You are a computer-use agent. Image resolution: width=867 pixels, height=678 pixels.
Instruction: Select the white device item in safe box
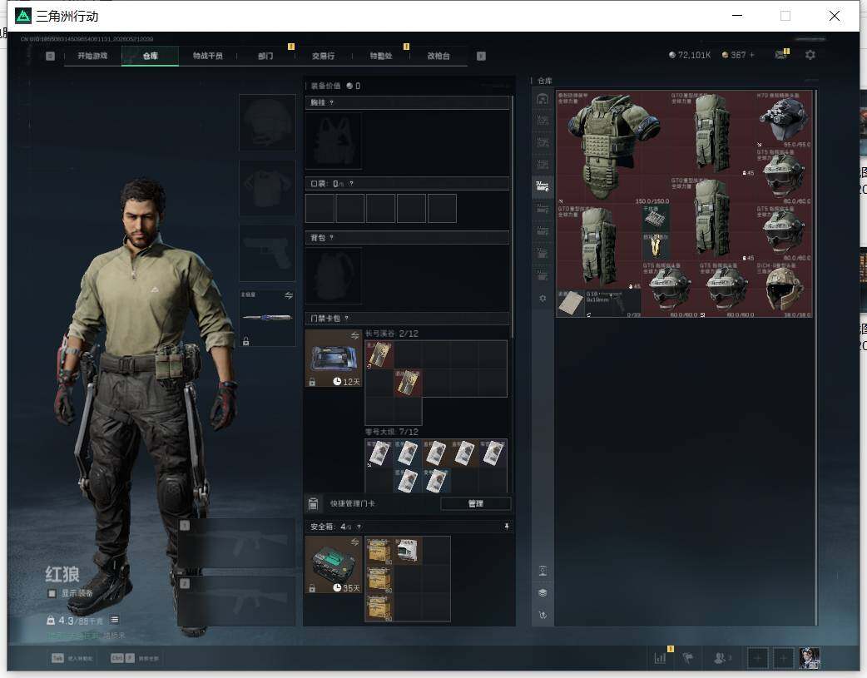tap(408, 551)
